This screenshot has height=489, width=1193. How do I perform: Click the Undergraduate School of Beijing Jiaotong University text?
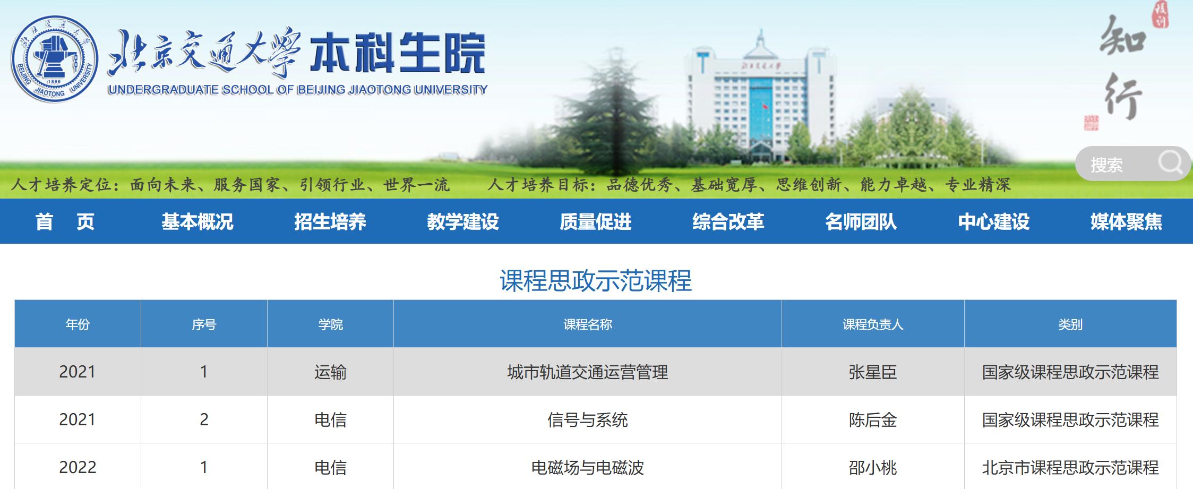coord(297,90)
